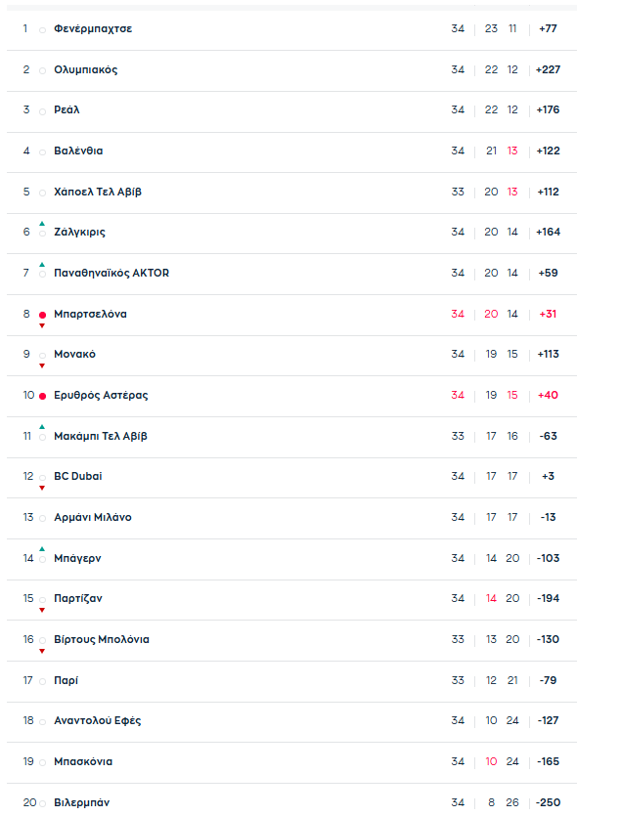620x816 pixels.
Task: Open the Αναντολού Εφές team link
Action: pyautogui.click(x=98, y=721)
